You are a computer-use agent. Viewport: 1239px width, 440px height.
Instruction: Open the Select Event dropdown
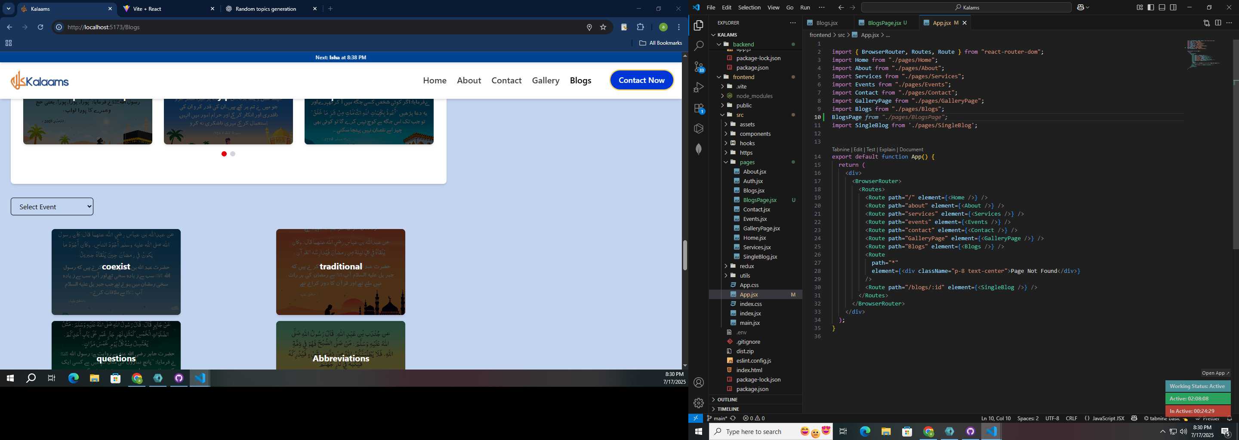click(x=52, y=207)
